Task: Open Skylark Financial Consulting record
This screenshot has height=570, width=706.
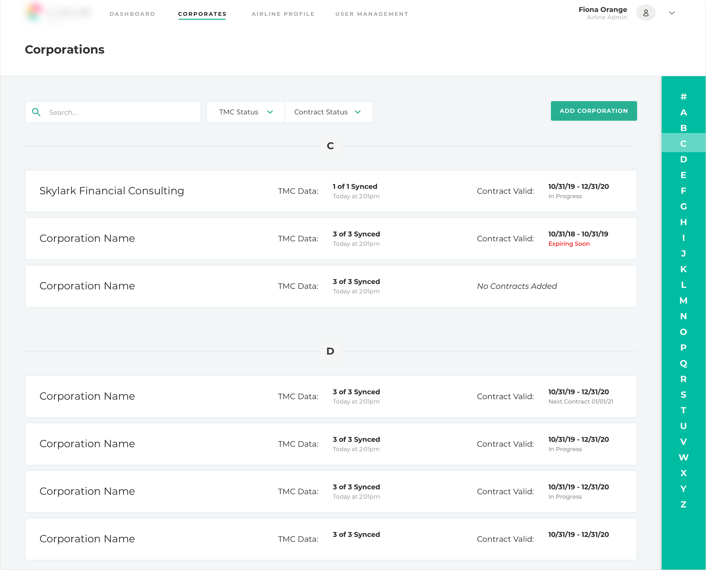Action: 112,191
